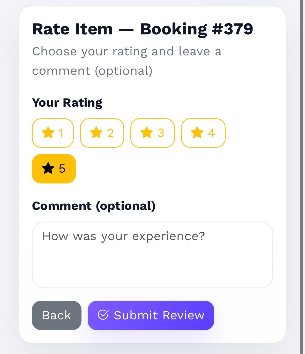Toggle the selected 5-star rating button

coord(54,169)
